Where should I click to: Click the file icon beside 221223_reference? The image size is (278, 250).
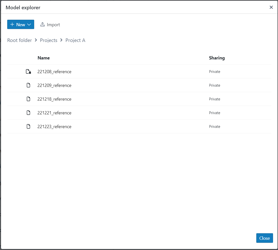28,127
